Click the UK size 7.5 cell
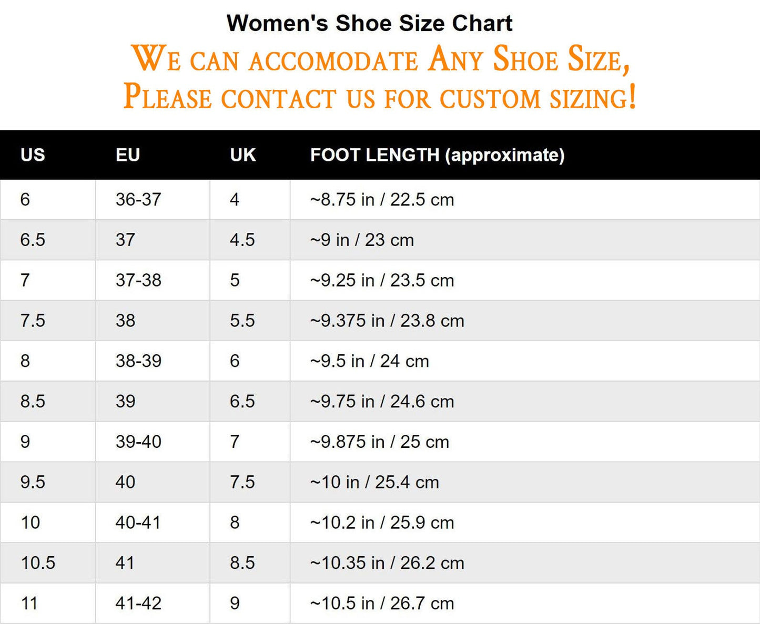The image size is (760, 624). click(x=242, y=482)
